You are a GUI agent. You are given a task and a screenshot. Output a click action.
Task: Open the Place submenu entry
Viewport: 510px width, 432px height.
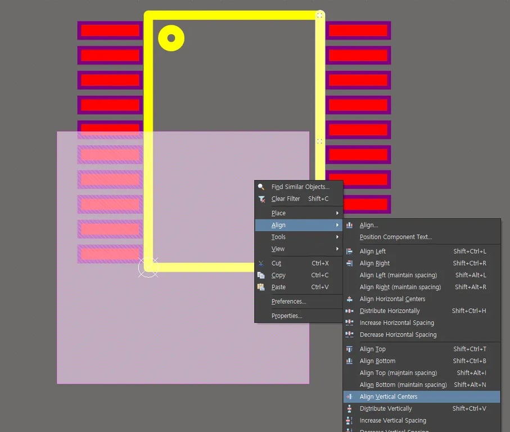coord(299,213)
